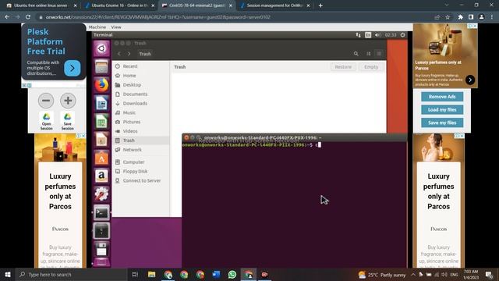Viewport: 499px width, 281px height.
Task: Click Save my files button
Action: point(442,123)
